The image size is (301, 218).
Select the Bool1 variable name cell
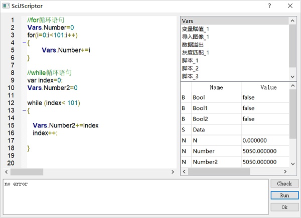(x=216, y=108)
